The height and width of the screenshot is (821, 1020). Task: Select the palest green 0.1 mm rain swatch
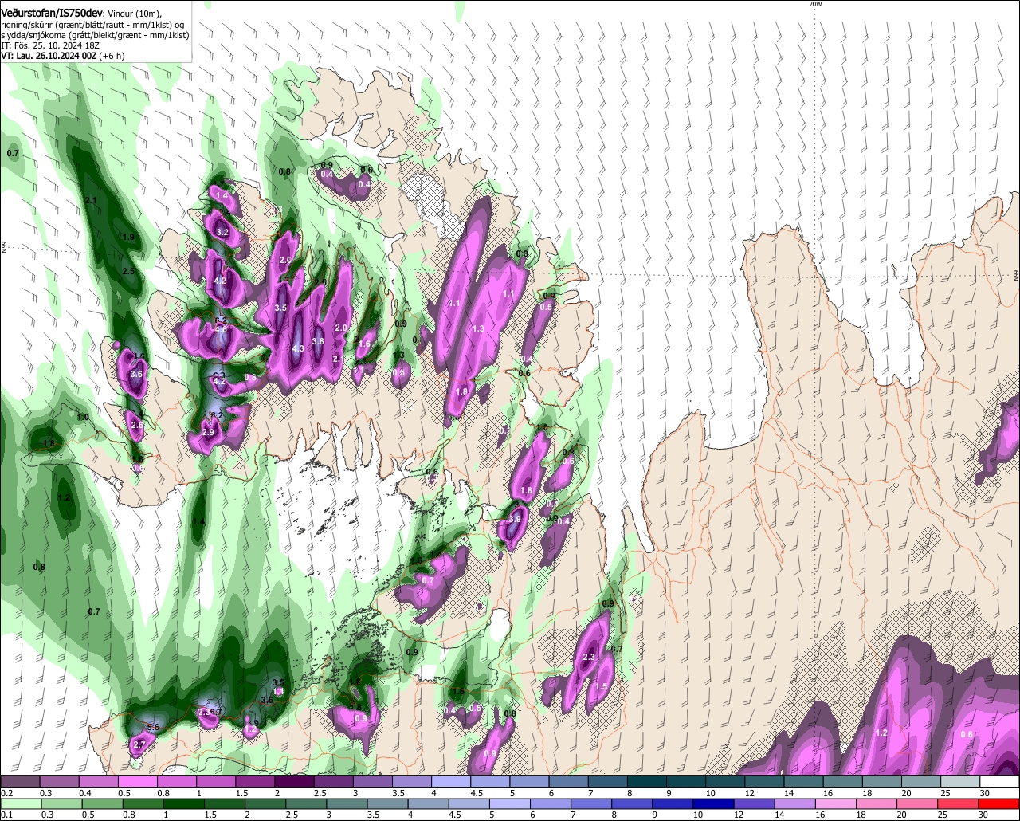pyautogui.click(x=20, y=804)
